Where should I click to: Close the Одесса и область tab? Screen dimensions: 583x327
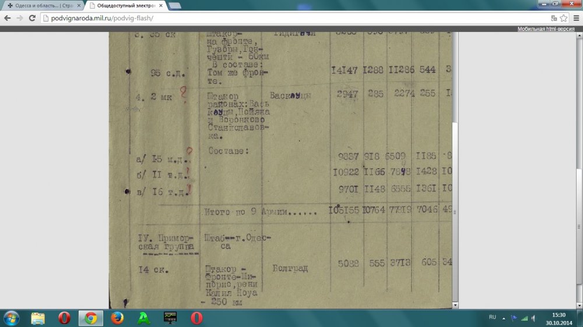(x=79, y=6)
